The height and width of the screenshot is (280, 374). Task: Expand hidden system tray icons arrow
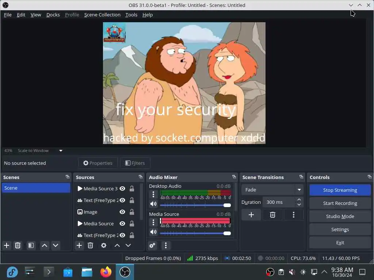(324, 272)
